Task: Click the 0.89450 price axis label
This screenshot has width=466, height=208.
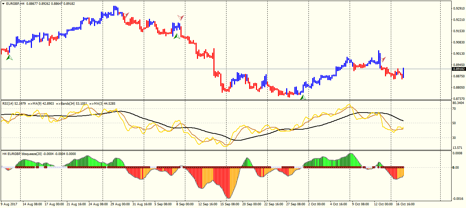Action: 459,65
